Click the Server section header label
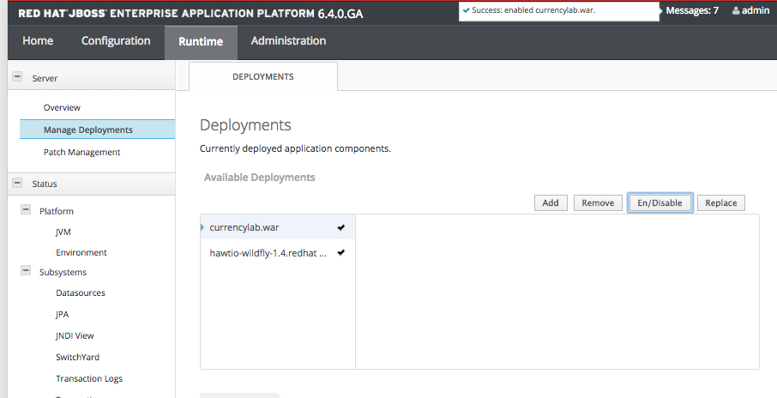Viewport: 777px width, 398px height. click(x=45, y=78)
